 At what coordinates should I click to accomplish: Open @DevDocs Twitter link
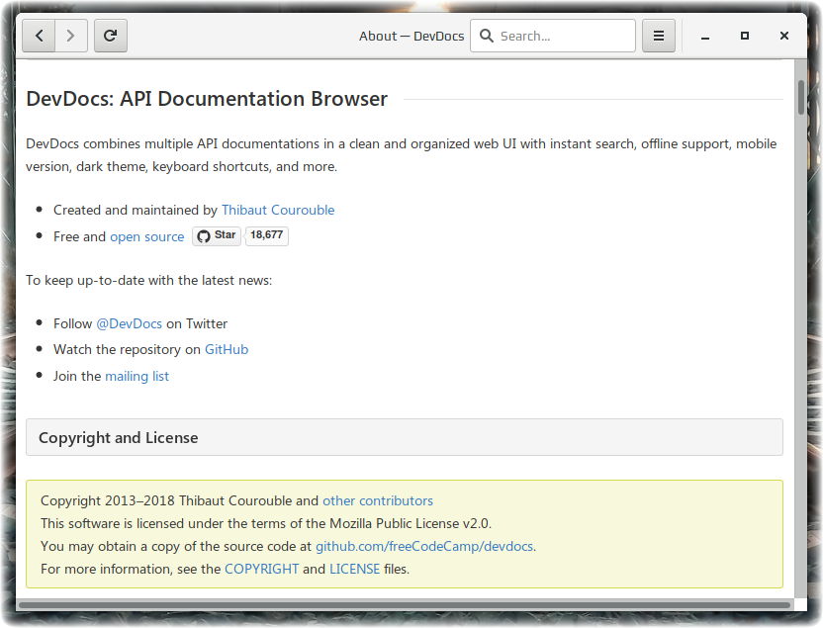click(130, 323)
